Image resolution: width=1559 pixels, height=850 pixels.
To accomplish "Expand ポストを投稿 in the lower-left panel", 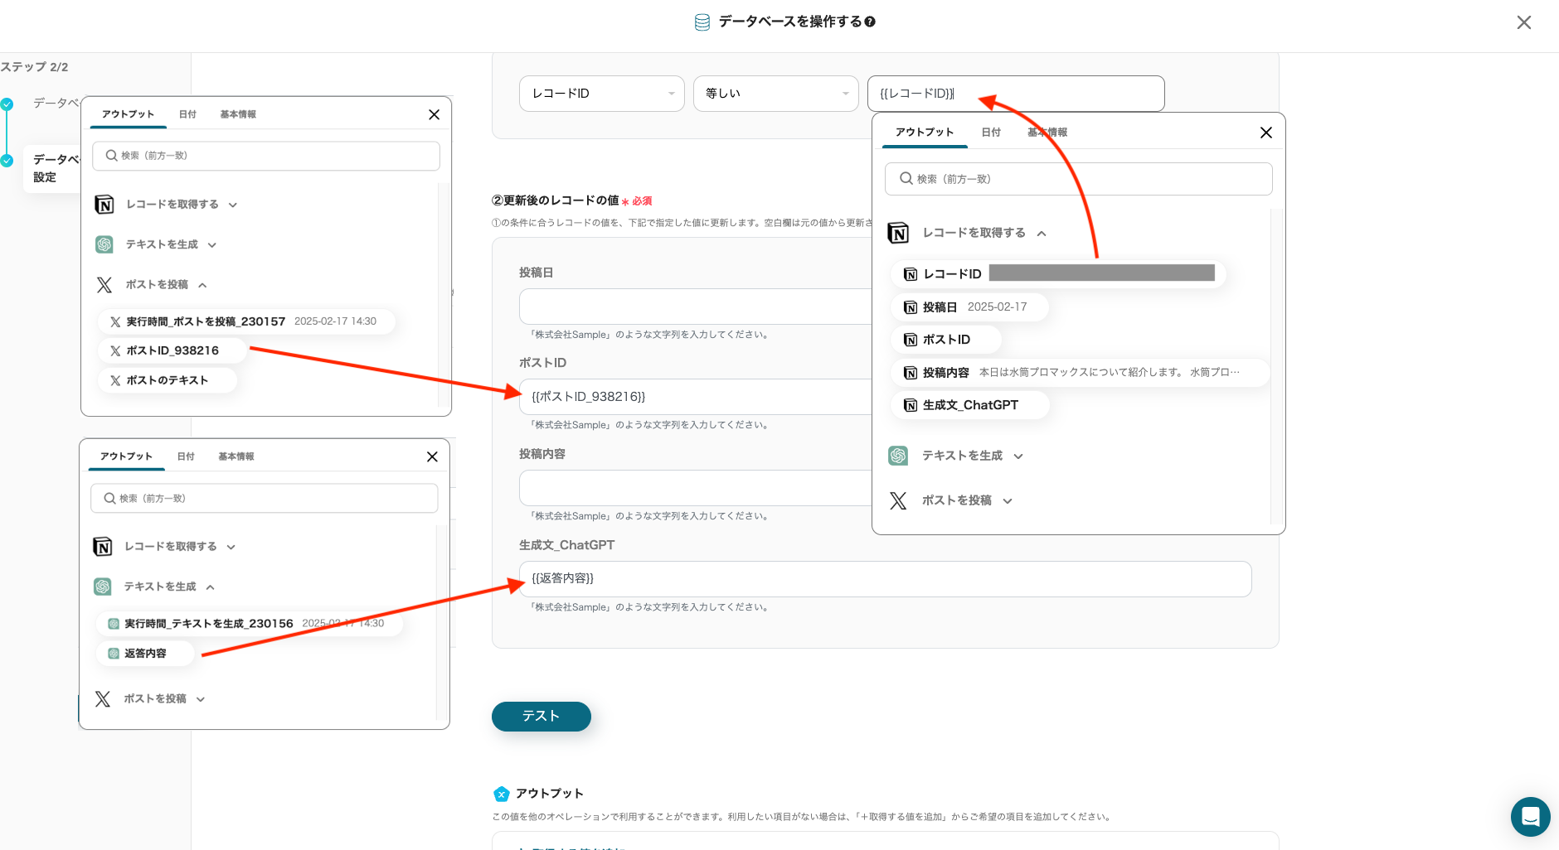I will (x=201, y=699).
